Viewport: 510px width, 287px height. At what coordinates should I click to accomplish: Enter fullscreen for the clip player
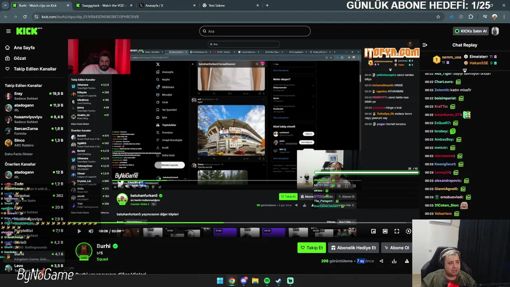point(397,231)
